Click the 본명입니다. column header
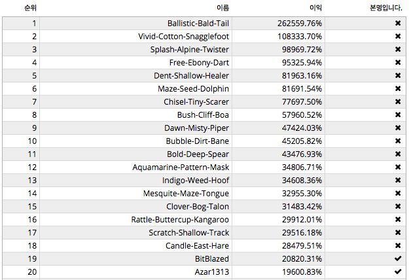The height and width of the screenshot is (280, 409). (385, 8)
